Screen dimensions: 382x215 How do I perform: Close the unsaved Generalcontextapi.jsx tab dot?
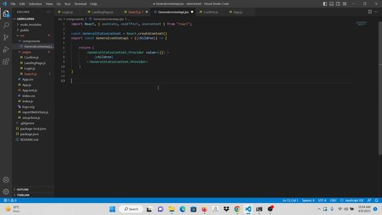click(192, 12)
